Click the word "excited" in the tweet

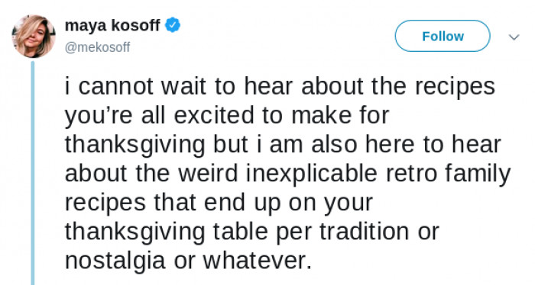214,115
